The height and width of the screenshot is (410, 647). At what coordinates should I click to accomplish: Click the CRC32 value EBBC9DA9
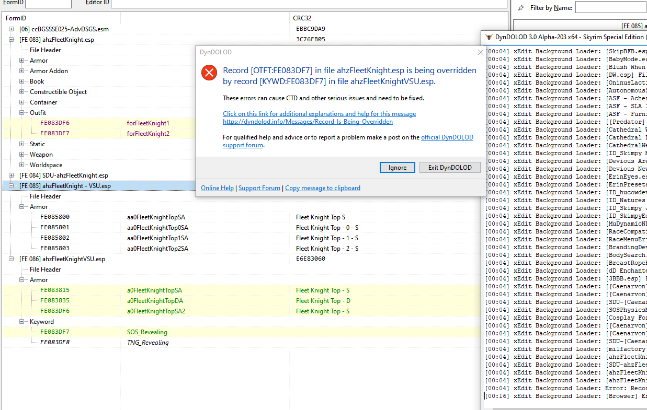click(311, 29)
